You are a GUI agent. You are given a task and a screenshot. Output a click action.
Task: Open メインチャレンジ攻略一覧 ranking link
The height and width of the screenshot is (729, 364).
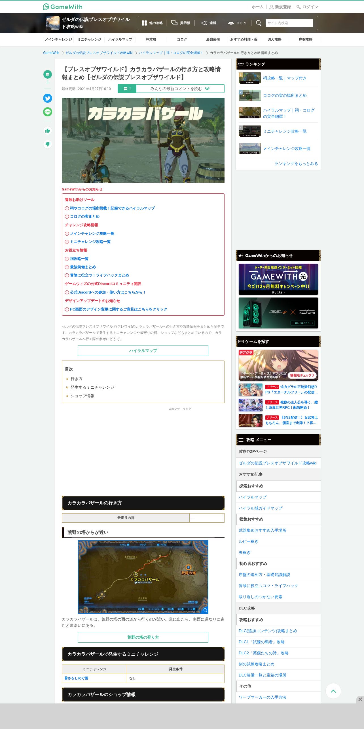click(287, 148)
